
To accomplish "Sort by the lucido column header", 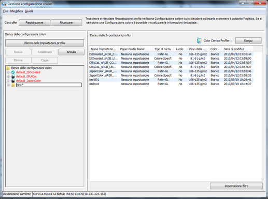I will (180, 49).
